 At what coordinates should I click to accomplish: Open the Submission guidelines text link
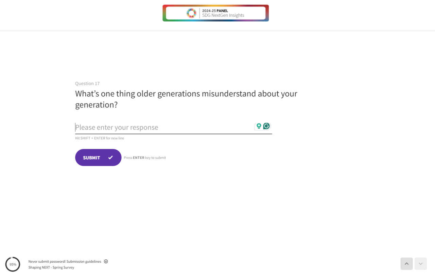pos(84,261)
